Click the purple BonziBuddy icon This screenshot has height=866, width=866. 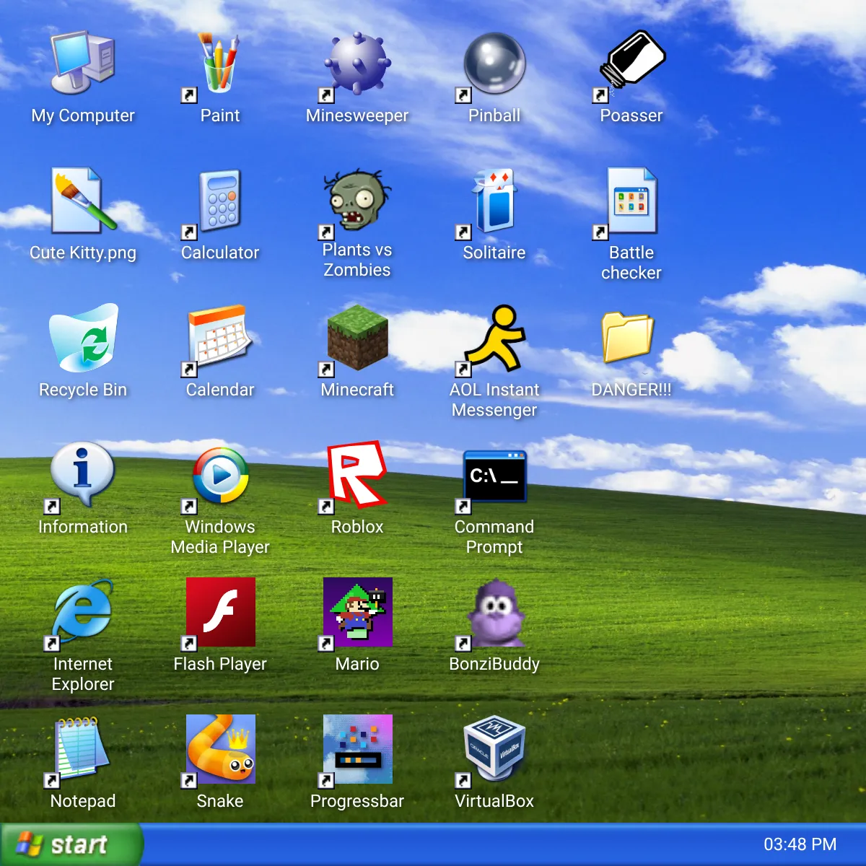click(x=494, y=612)
